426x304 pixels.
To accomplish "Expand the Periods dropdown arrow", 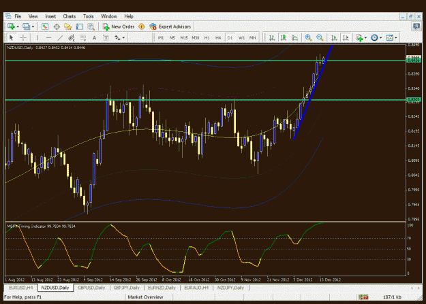I will [x=380, y=37].
